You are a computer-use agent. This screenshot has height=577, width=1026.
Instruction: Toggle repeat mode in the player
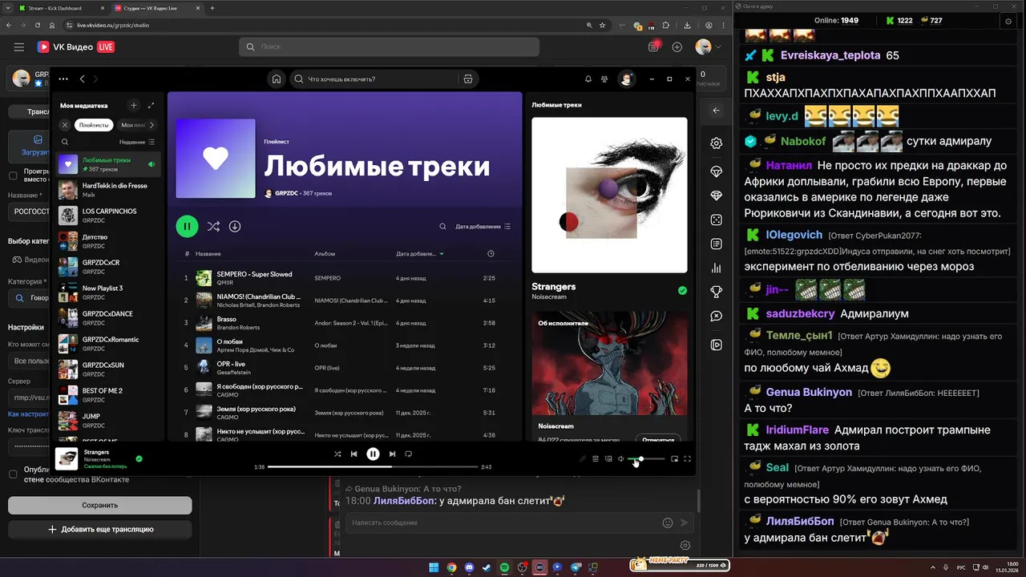coord(408,454)
